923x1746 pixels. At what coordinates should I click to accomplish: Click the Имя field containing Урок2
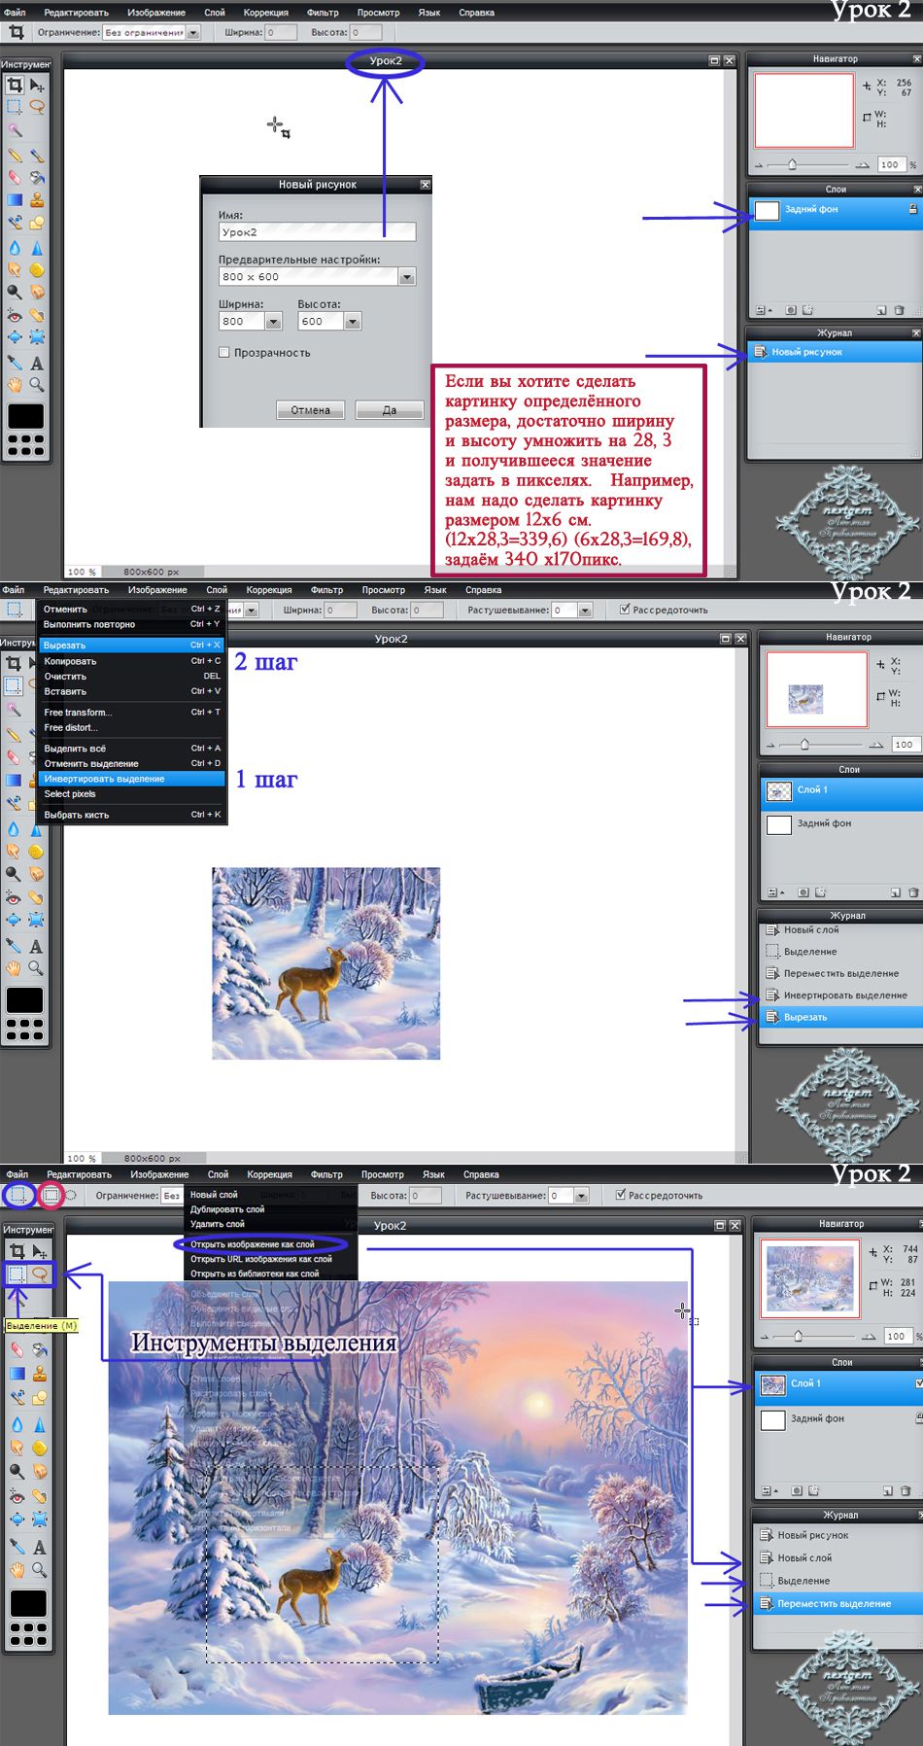[x=317, y=232]
